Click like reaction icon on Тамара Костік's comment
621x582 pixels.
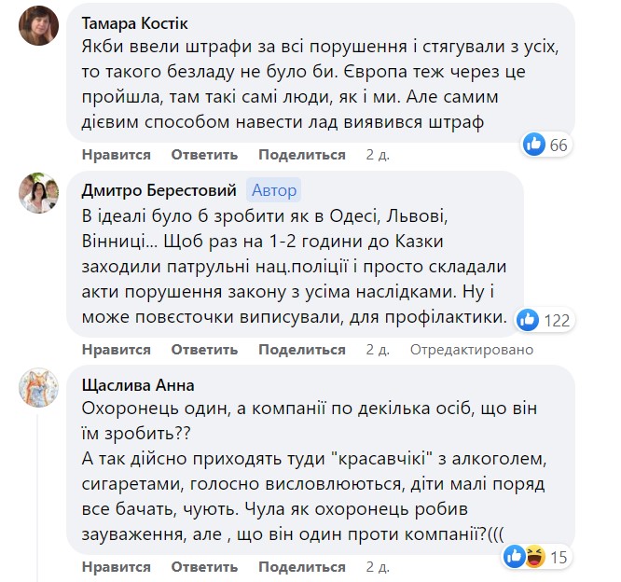(534, 145)
